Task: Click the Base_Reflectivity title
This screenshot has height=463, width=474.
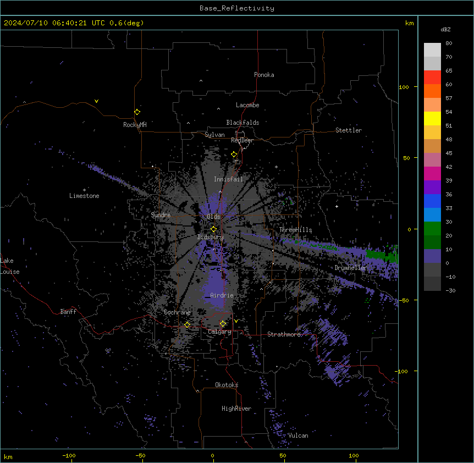Action: (x=237, y=8)
